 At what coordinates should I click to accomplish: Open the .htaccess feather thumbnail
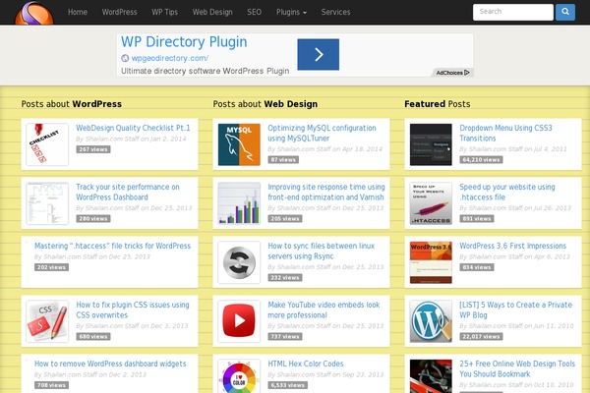[431, 203]
